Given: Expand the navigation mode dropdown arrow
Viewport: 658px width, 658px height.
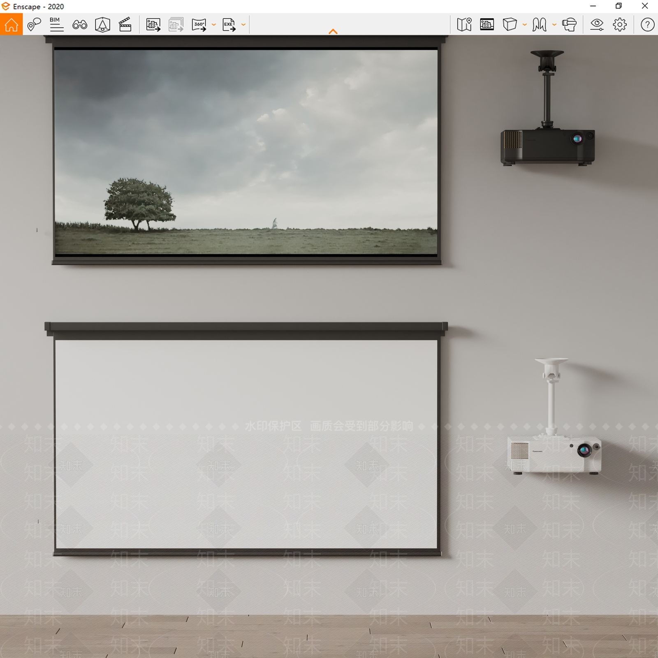Looking at the screenshot, I should tap(554, 25).
